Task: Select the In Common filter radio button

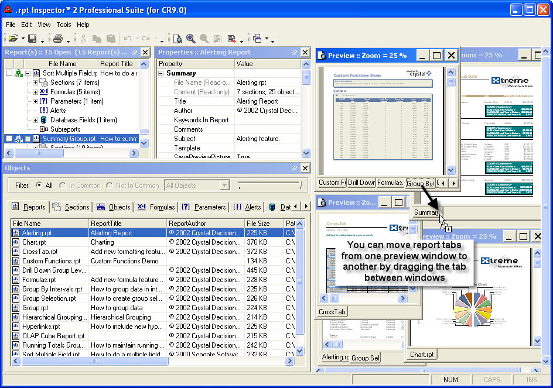Action: [63, 185]
